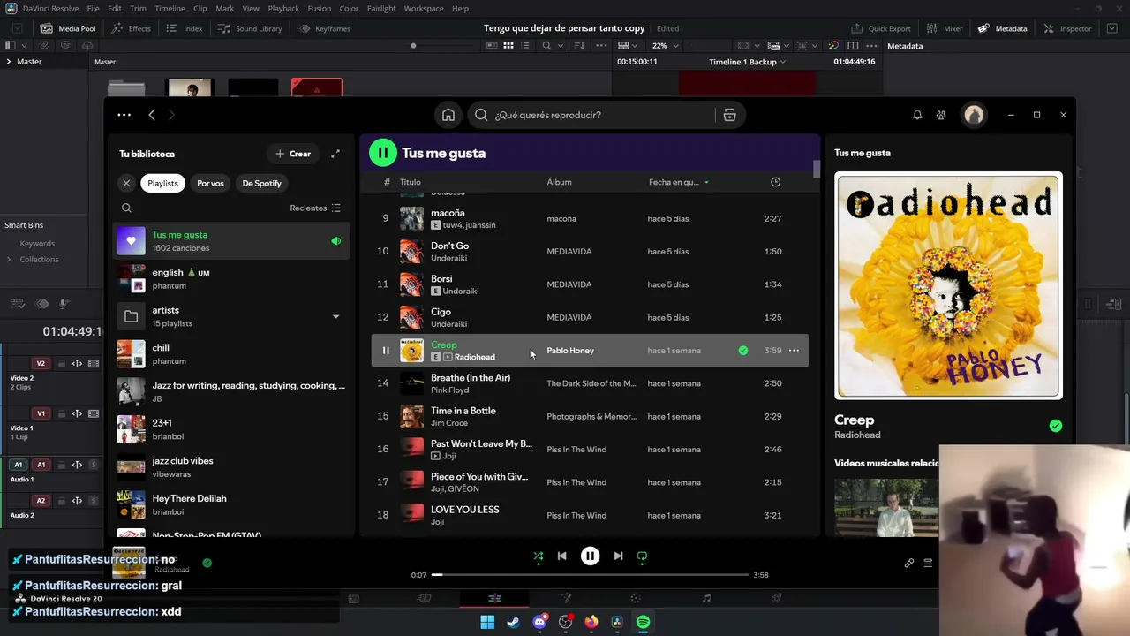Toggle liked checkmark in now playing panel
1130x636 pixels.
[x=1055, y=426]
